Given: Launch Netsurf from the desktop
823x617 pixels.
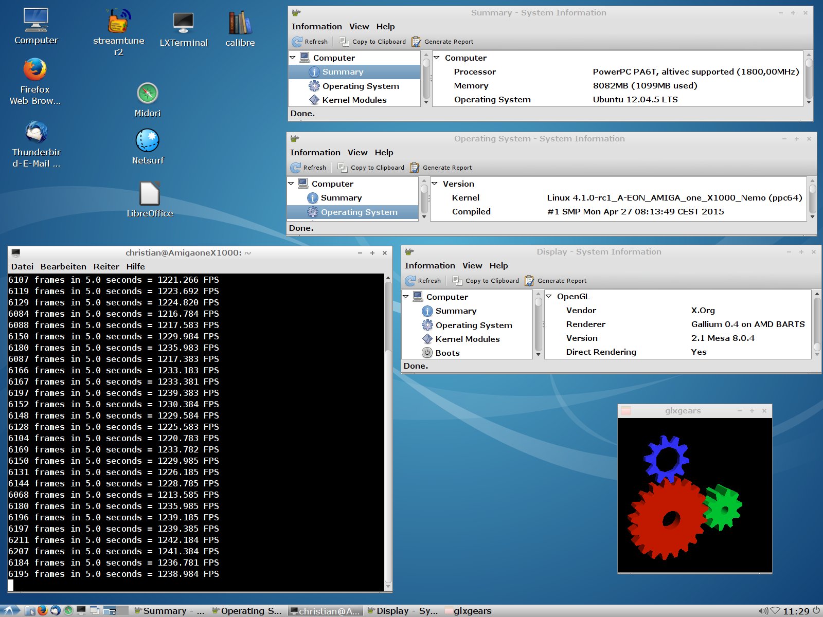Looking at the screenshot, I should [148, 141].
